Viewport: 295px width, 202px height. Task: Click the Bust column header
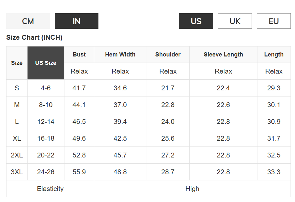[x=79, y=55]
